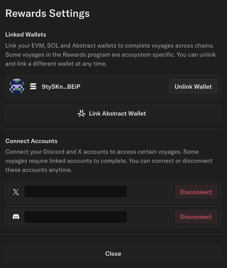Click the Connect Accounts heading
The image size is (227, 268).
(31, 141)
